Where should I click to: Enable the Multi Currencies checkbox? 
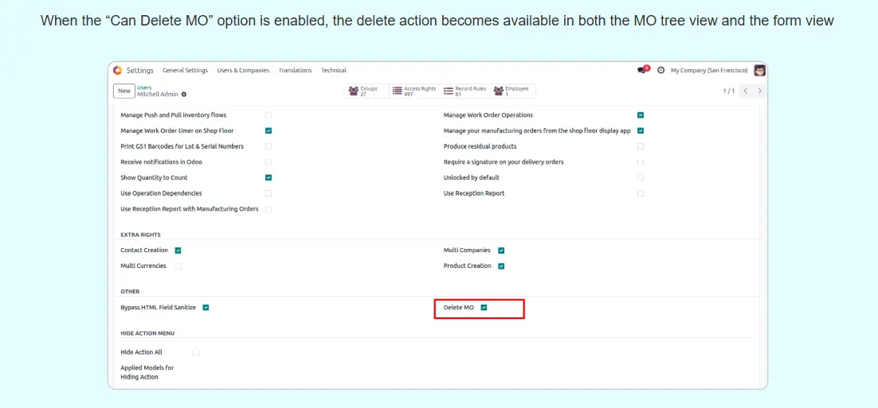tap(178, 266)
